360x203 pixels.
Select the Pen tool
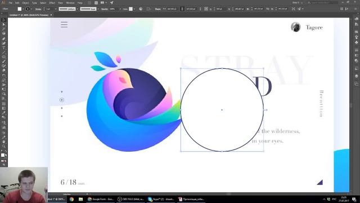(3, 38)
